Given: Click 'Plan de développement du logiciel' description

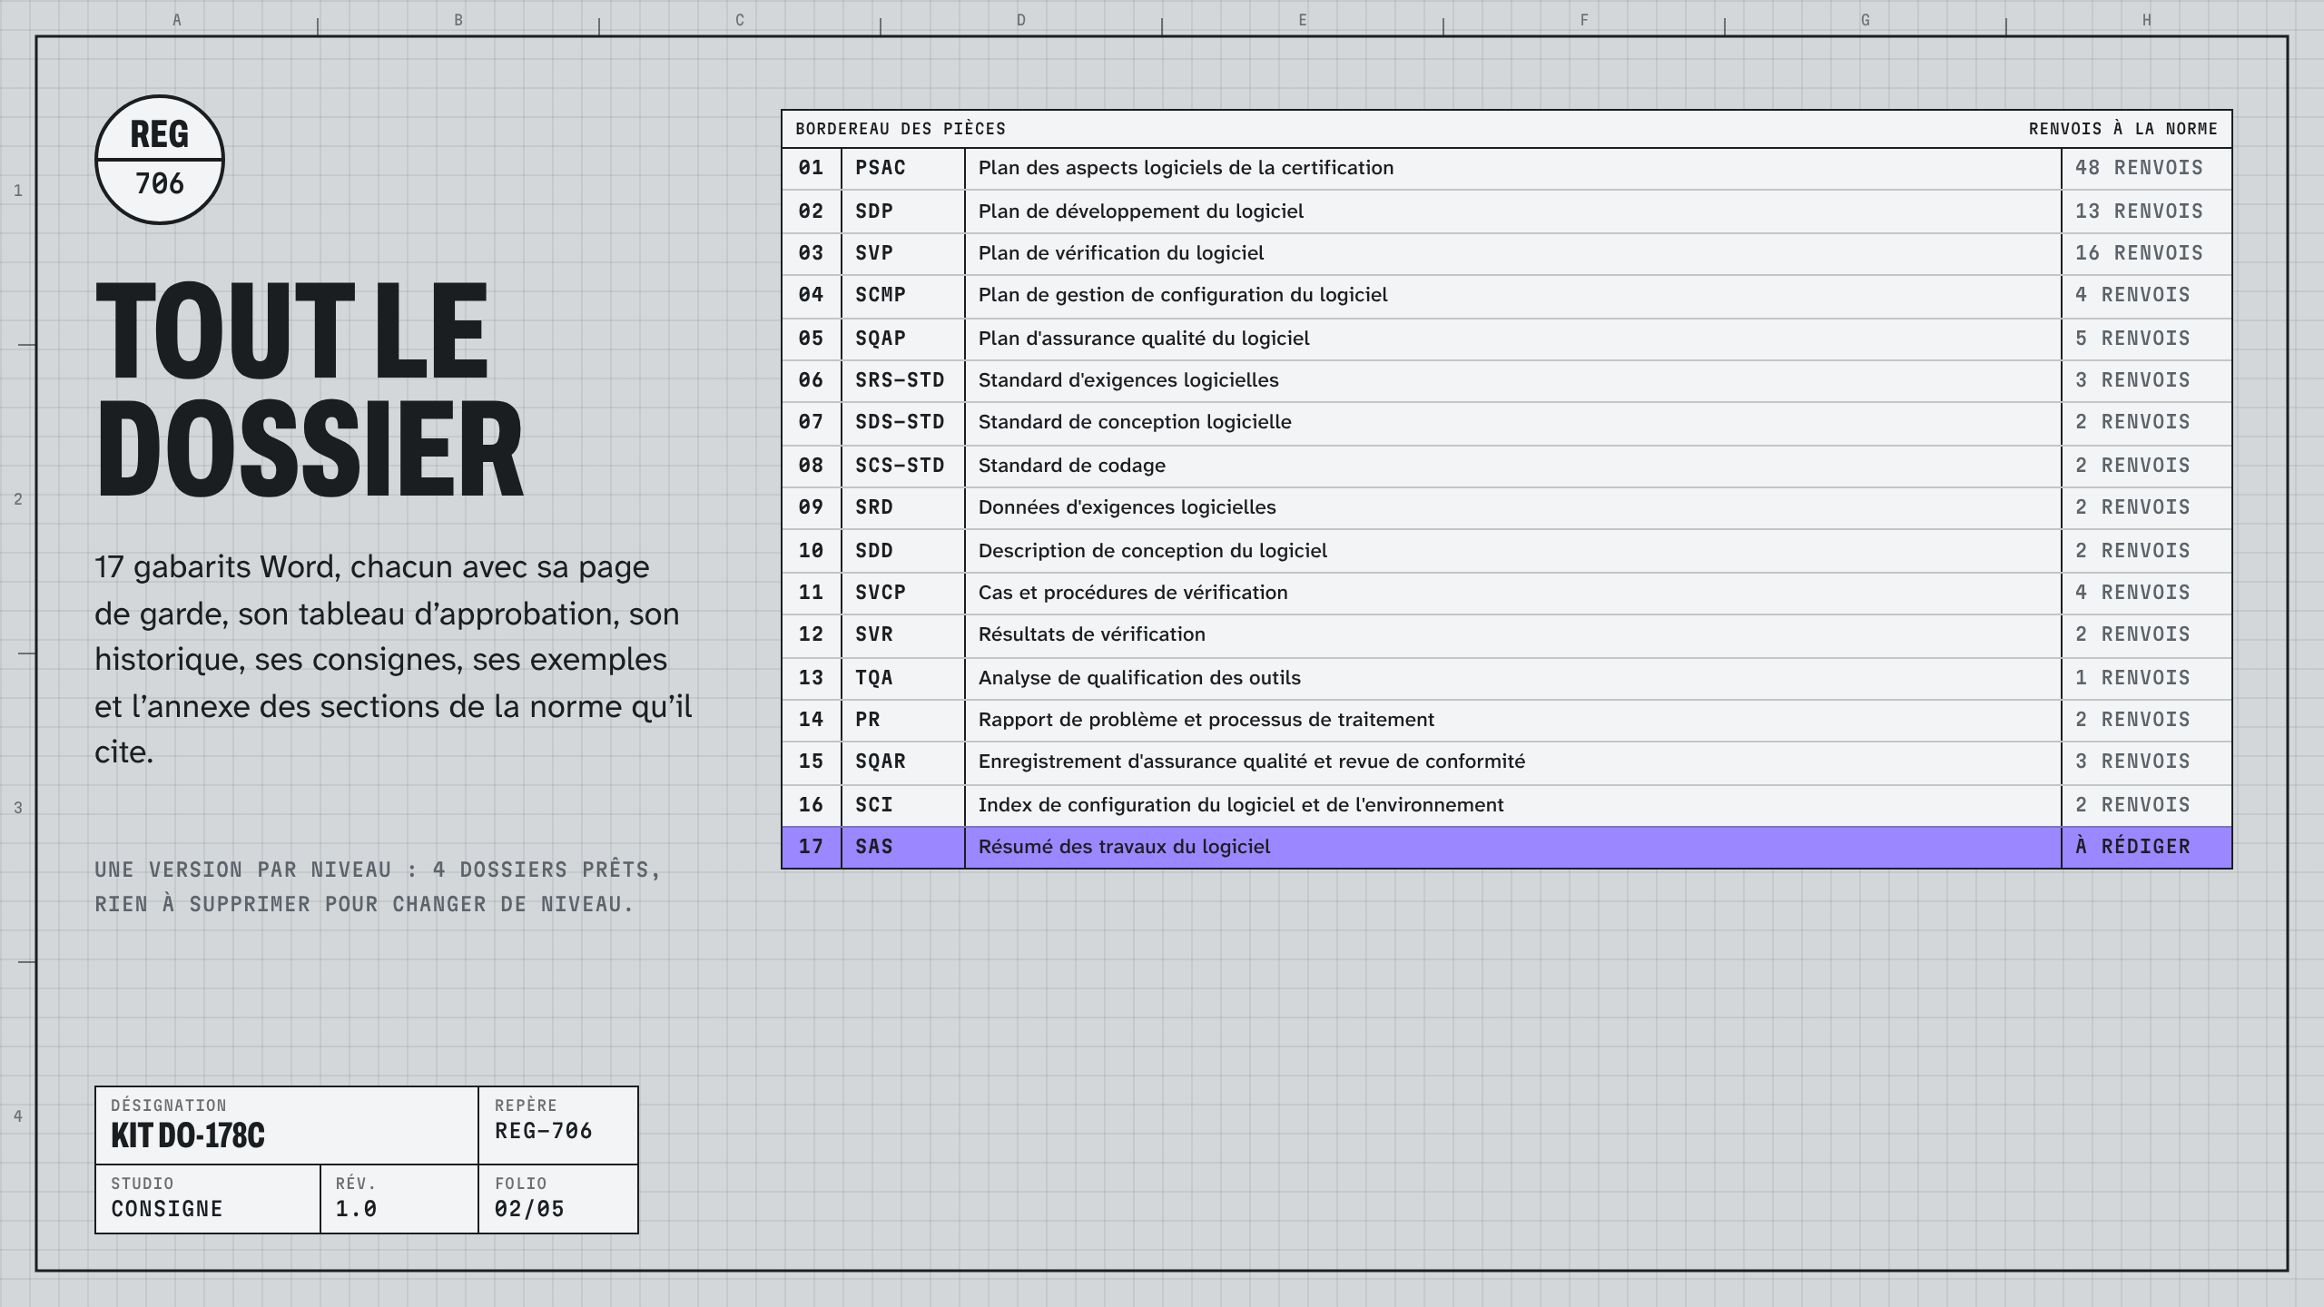Looking at the screenshot, I should click(1140, 211).
